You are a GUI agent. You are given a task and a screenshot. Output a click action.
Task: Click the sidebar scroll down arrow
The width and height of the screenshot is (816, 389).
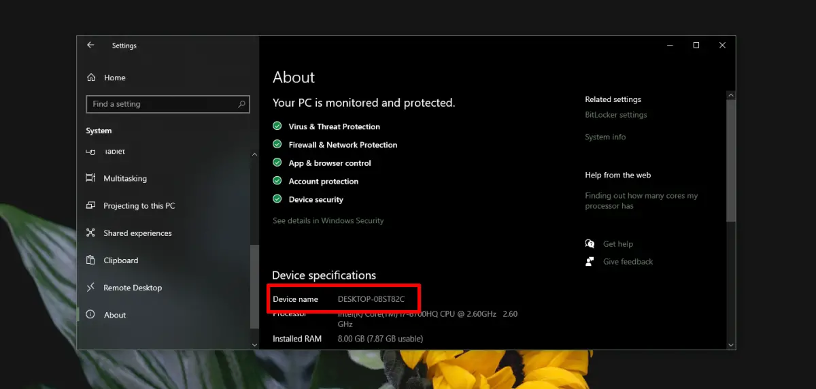255,345
